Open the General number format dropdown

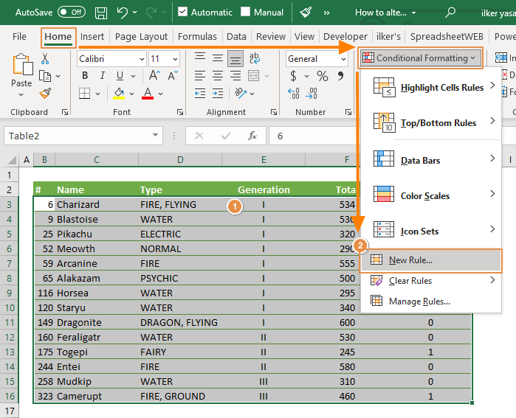[x=343, y=59]
